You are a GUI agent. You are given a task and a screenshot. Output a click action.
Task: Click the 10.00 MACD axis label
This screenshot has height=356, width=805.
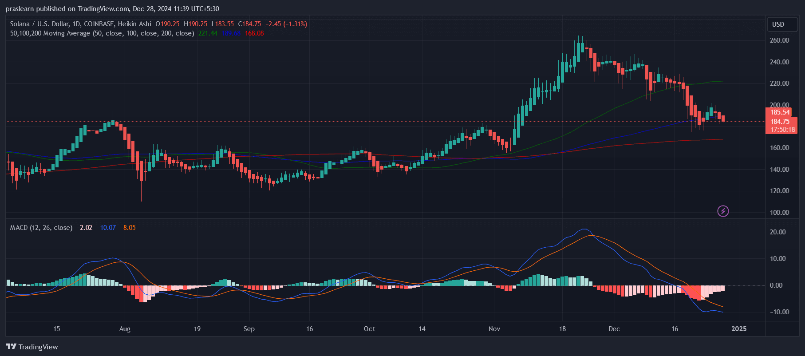(x=778, y=259)
